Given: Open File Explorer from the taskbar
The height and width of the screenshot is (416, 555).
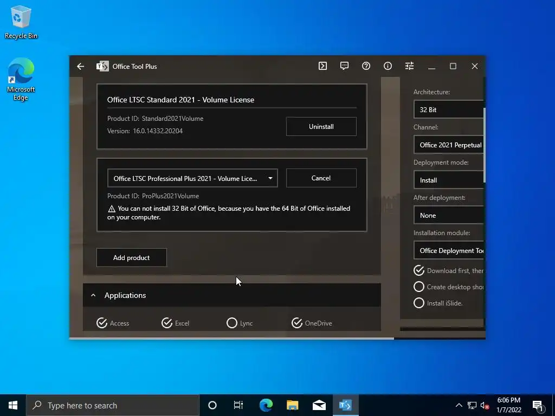Looking at the screenshot, I should pyautogui.click(x=292, y=405).
